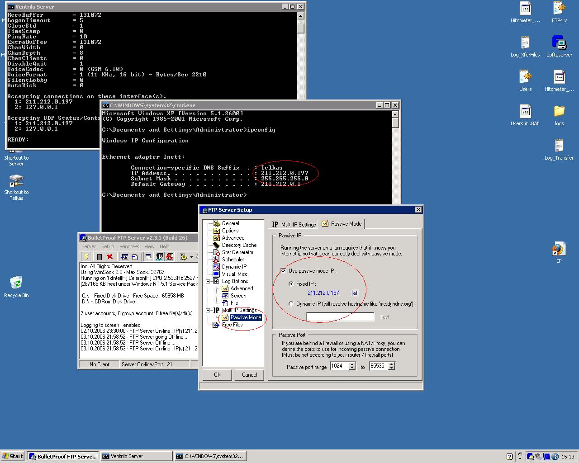Select File under Log Options
Screen dimensions: 579x463
234,303
